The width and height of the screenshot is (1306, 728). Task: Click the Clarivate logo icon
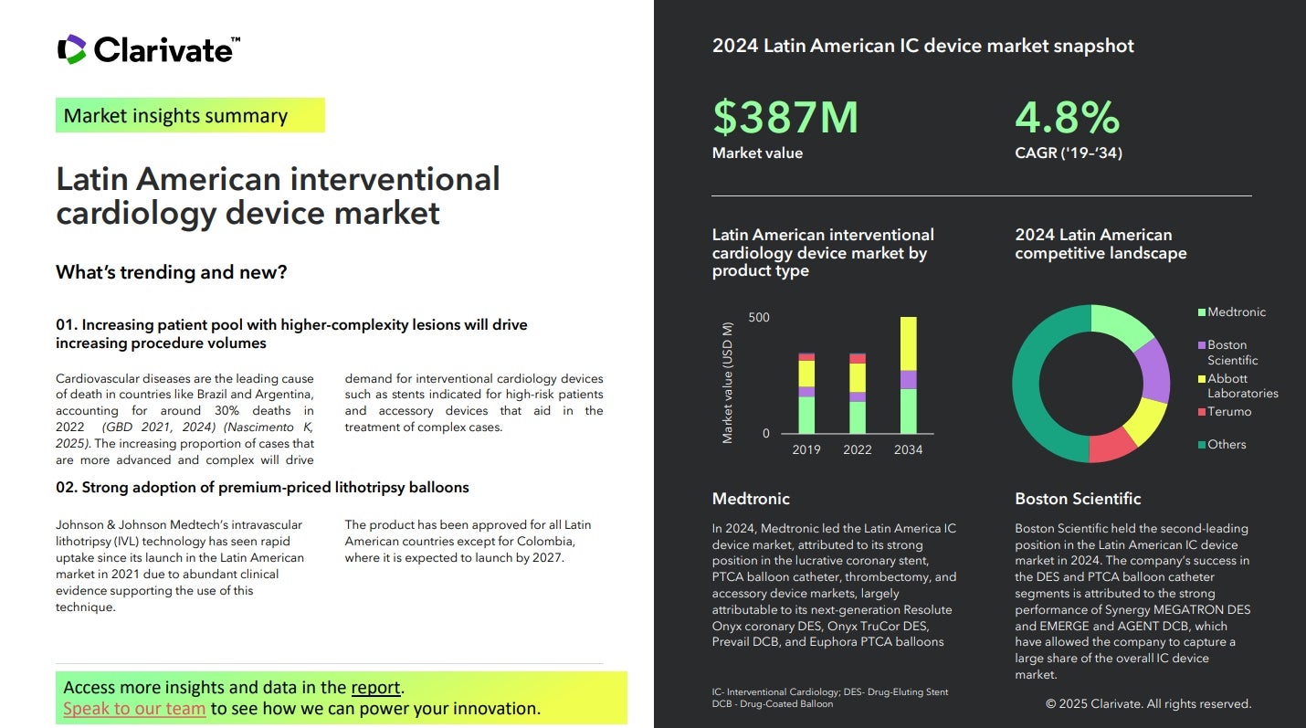71,49
